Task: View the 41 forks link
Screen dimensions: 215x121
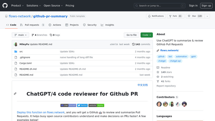Action: 164,81
